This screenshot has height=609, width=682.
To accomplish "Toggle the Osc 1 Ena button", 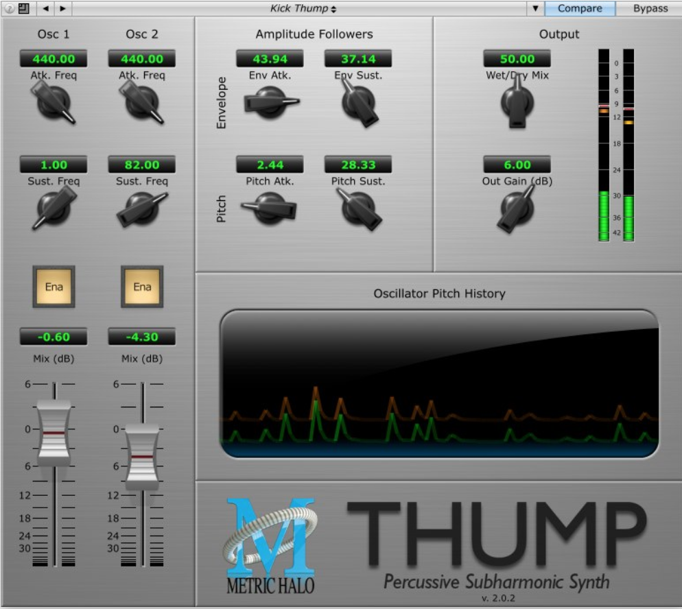I will [x=54, y=287].
